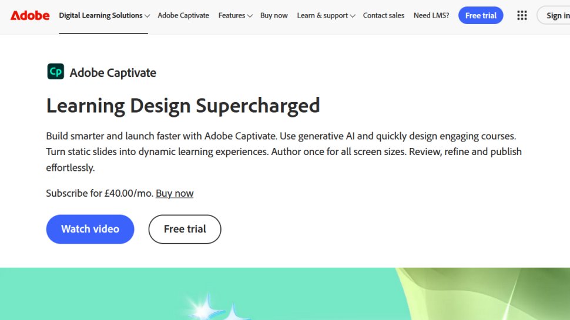This screenshot has height=320, width=570.
Task: Click the Learning Design Supercharged heading
Action: 183,106
